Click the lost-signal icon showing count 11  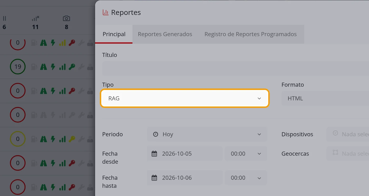tap(35, 18)
